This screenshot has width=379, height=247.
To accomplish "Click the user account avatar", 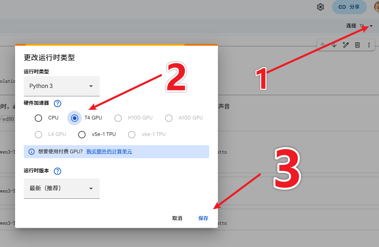I will point(376,7).
